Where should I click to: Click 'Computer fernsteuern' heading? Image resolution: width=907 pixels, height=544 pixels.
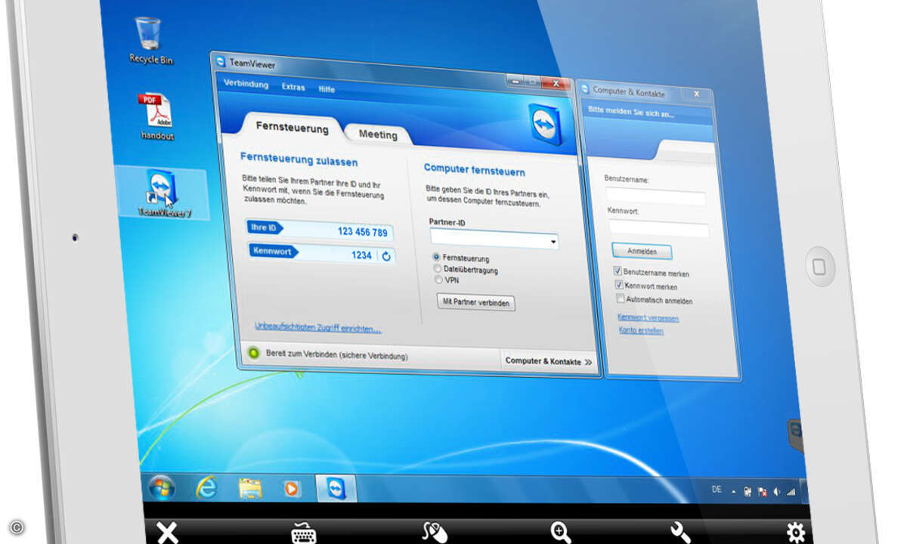[474, 170]
